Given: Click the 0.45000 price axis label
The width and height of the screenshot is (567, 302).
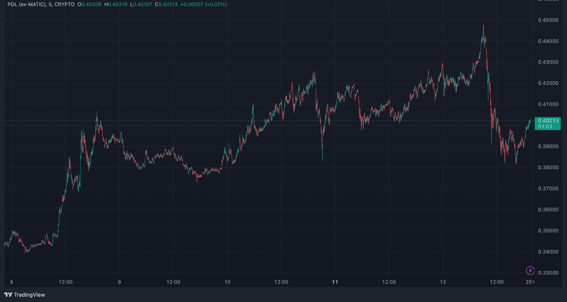Looking at the screenshot, I should click(547, 20).
